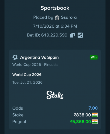Click the placed time 7/10/2026 at 6:34 PM
The image size is (110, 134).
click(55, 26)
